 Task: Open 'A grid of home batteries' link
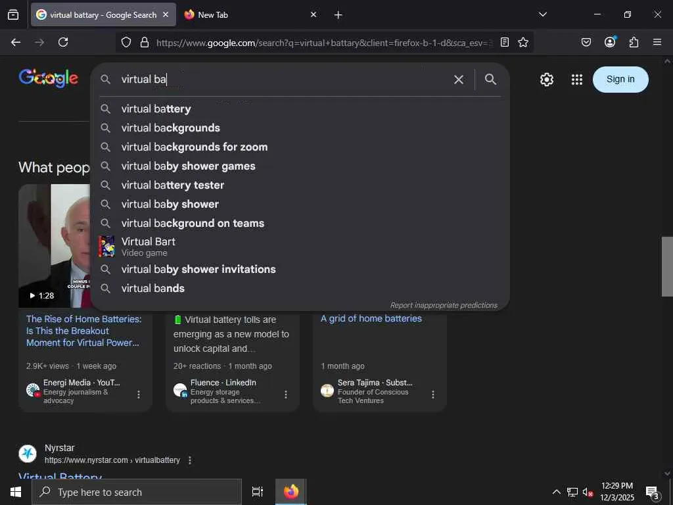[371, 319]
